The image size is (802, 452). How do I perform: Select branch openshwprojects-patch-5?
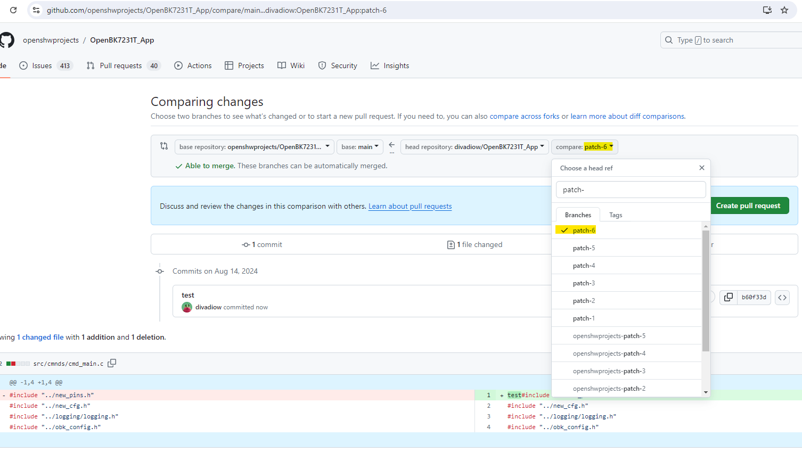627,336
